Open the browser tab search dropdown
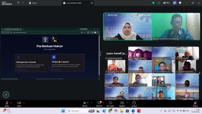This screenshot has width=202, height=114. pos(2,29)
